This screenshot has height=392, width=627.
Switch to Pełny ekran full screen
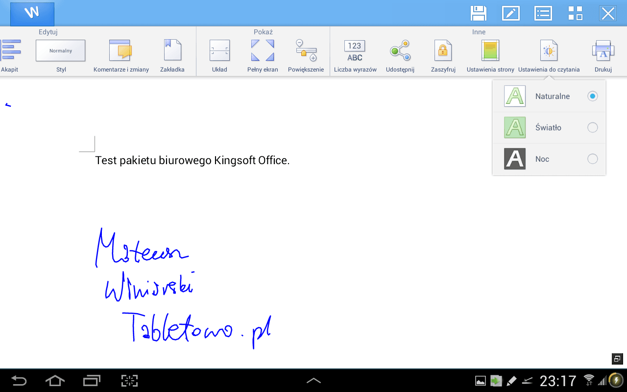point(263,56)
